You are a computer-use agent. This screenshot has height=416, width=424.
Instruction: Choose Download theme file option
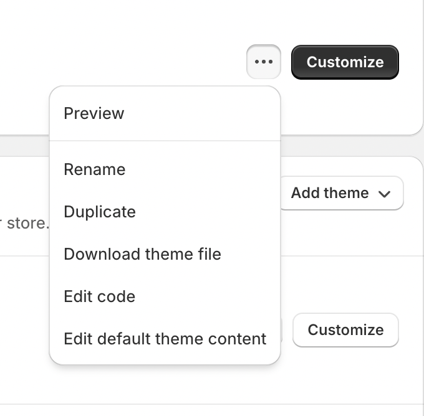coord(165,254)
